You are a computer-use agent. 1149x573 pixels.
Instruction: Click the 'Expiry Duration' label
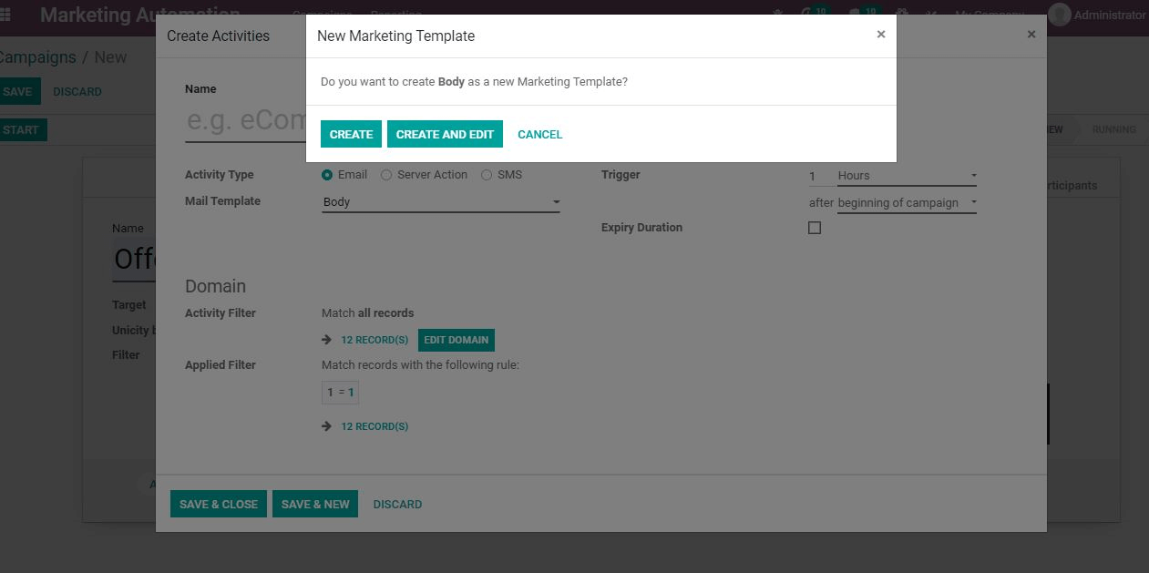tap(641, 228)
